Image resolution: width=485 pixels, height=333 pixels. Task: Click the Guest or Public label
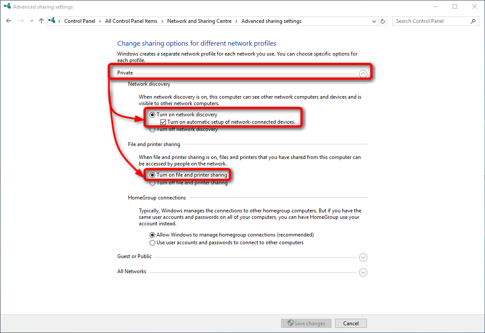pos(134,256)
